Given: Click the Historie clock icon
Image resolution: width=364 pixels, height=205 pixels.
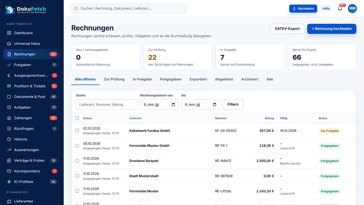Looking at the screenshot, I should pos(9,139).
